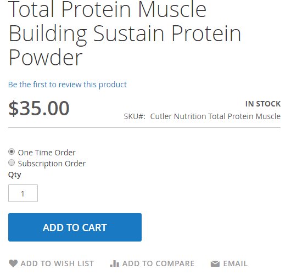Click the Qty label

(15, 175)
